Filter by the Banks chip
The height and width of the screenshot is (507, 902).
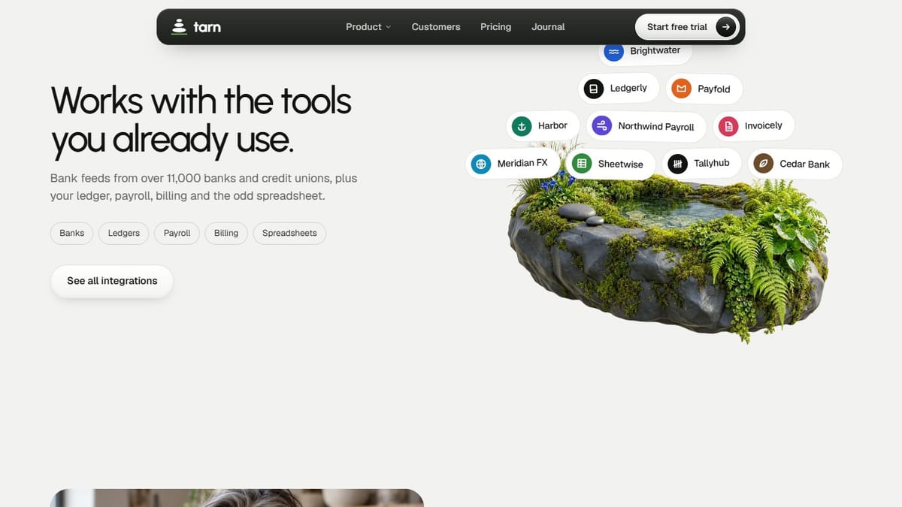click(x=72, y=233)
